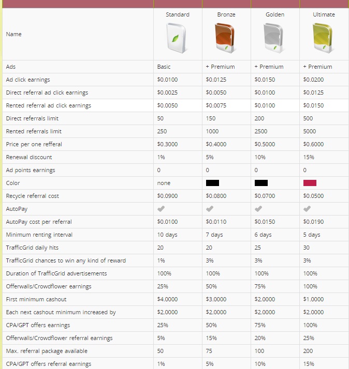Select the Golden plan's black color swatch
Viewport: 349px width, 369px height.
261,183
